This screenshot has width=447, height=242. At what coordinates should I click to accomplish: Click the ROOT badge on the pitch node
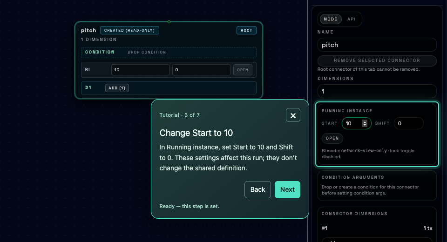(246, 30)
